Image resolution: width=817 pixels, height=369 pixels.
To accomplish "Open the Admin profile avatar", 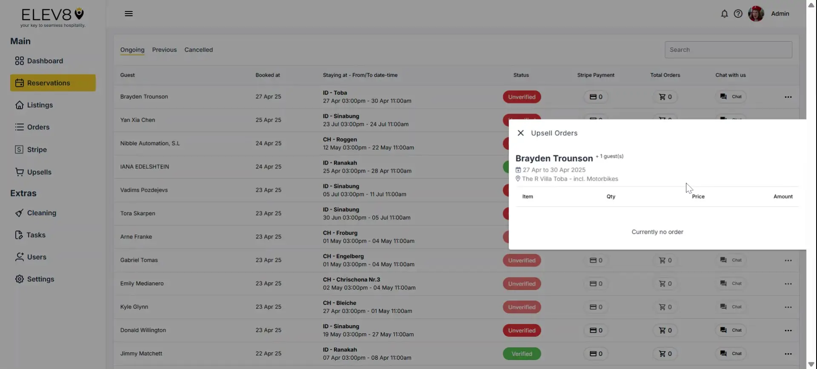I will (x=756, y=14).
